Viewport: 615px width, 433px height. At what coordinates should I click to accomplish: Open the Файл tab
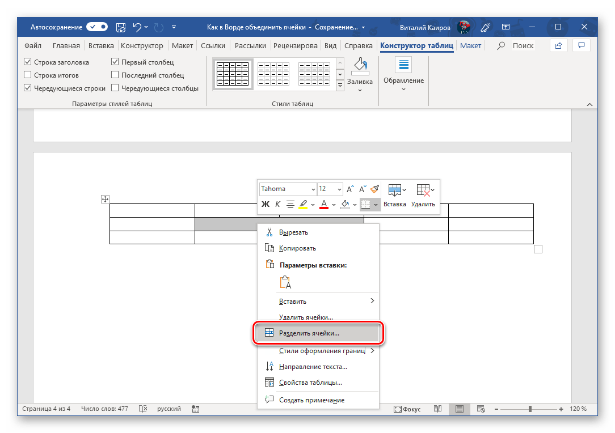33,45
